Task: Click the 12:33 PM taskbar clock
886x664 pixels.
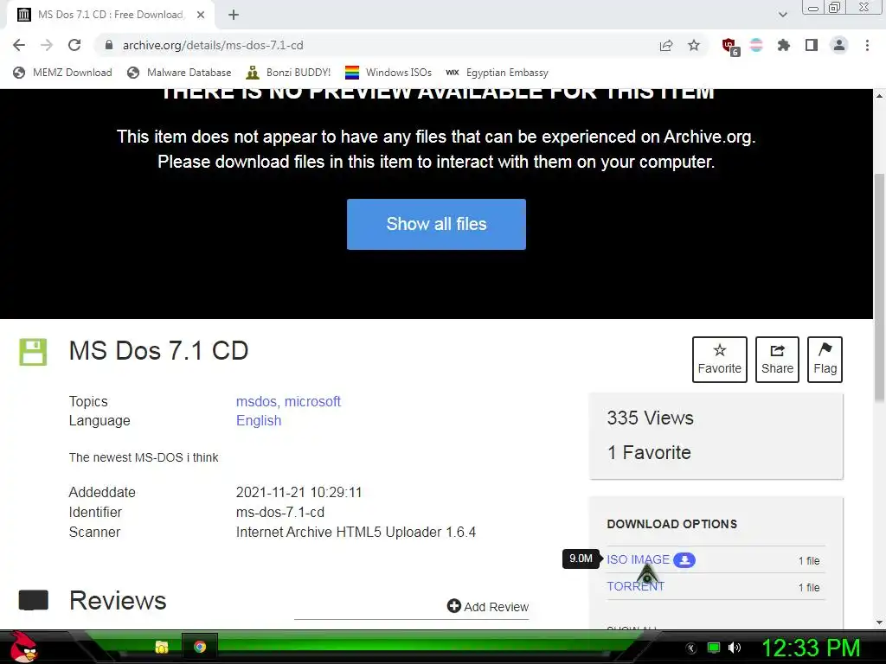Action: (811, 648)
